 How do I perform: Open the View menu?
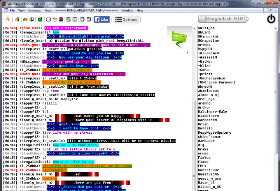click(21, 11)
